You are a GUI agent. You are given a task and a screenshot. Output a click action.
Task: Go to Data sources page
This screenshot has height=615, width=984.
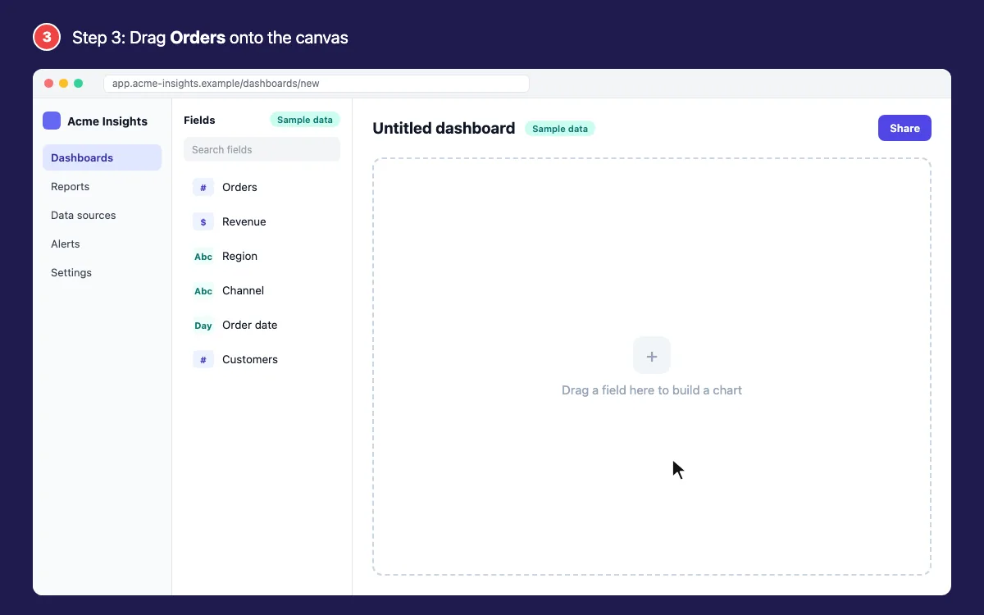coord(102,215)
